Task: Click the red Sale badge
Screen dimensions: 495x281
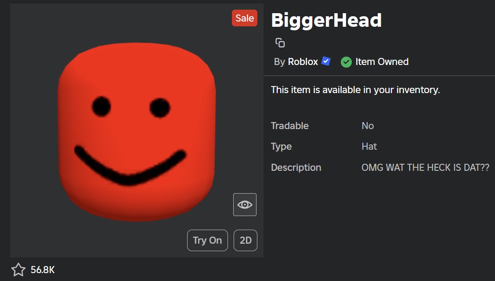Action: point(245,18)
